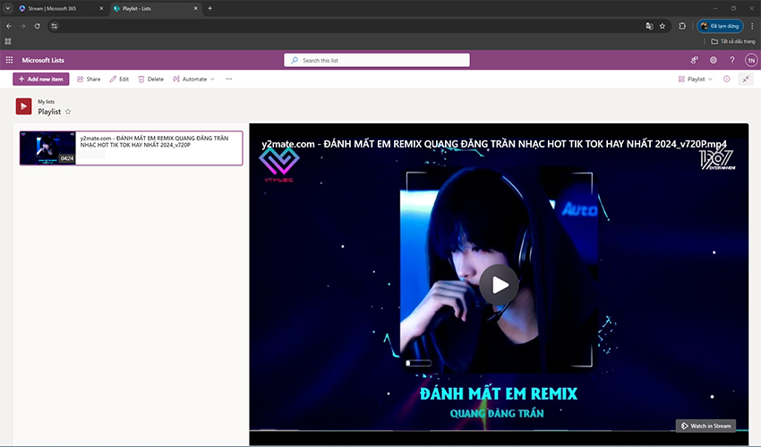The width and height of the screenshot is (761, 447).
Task: Open the information details pane icon
Action: tap(727, 79)
